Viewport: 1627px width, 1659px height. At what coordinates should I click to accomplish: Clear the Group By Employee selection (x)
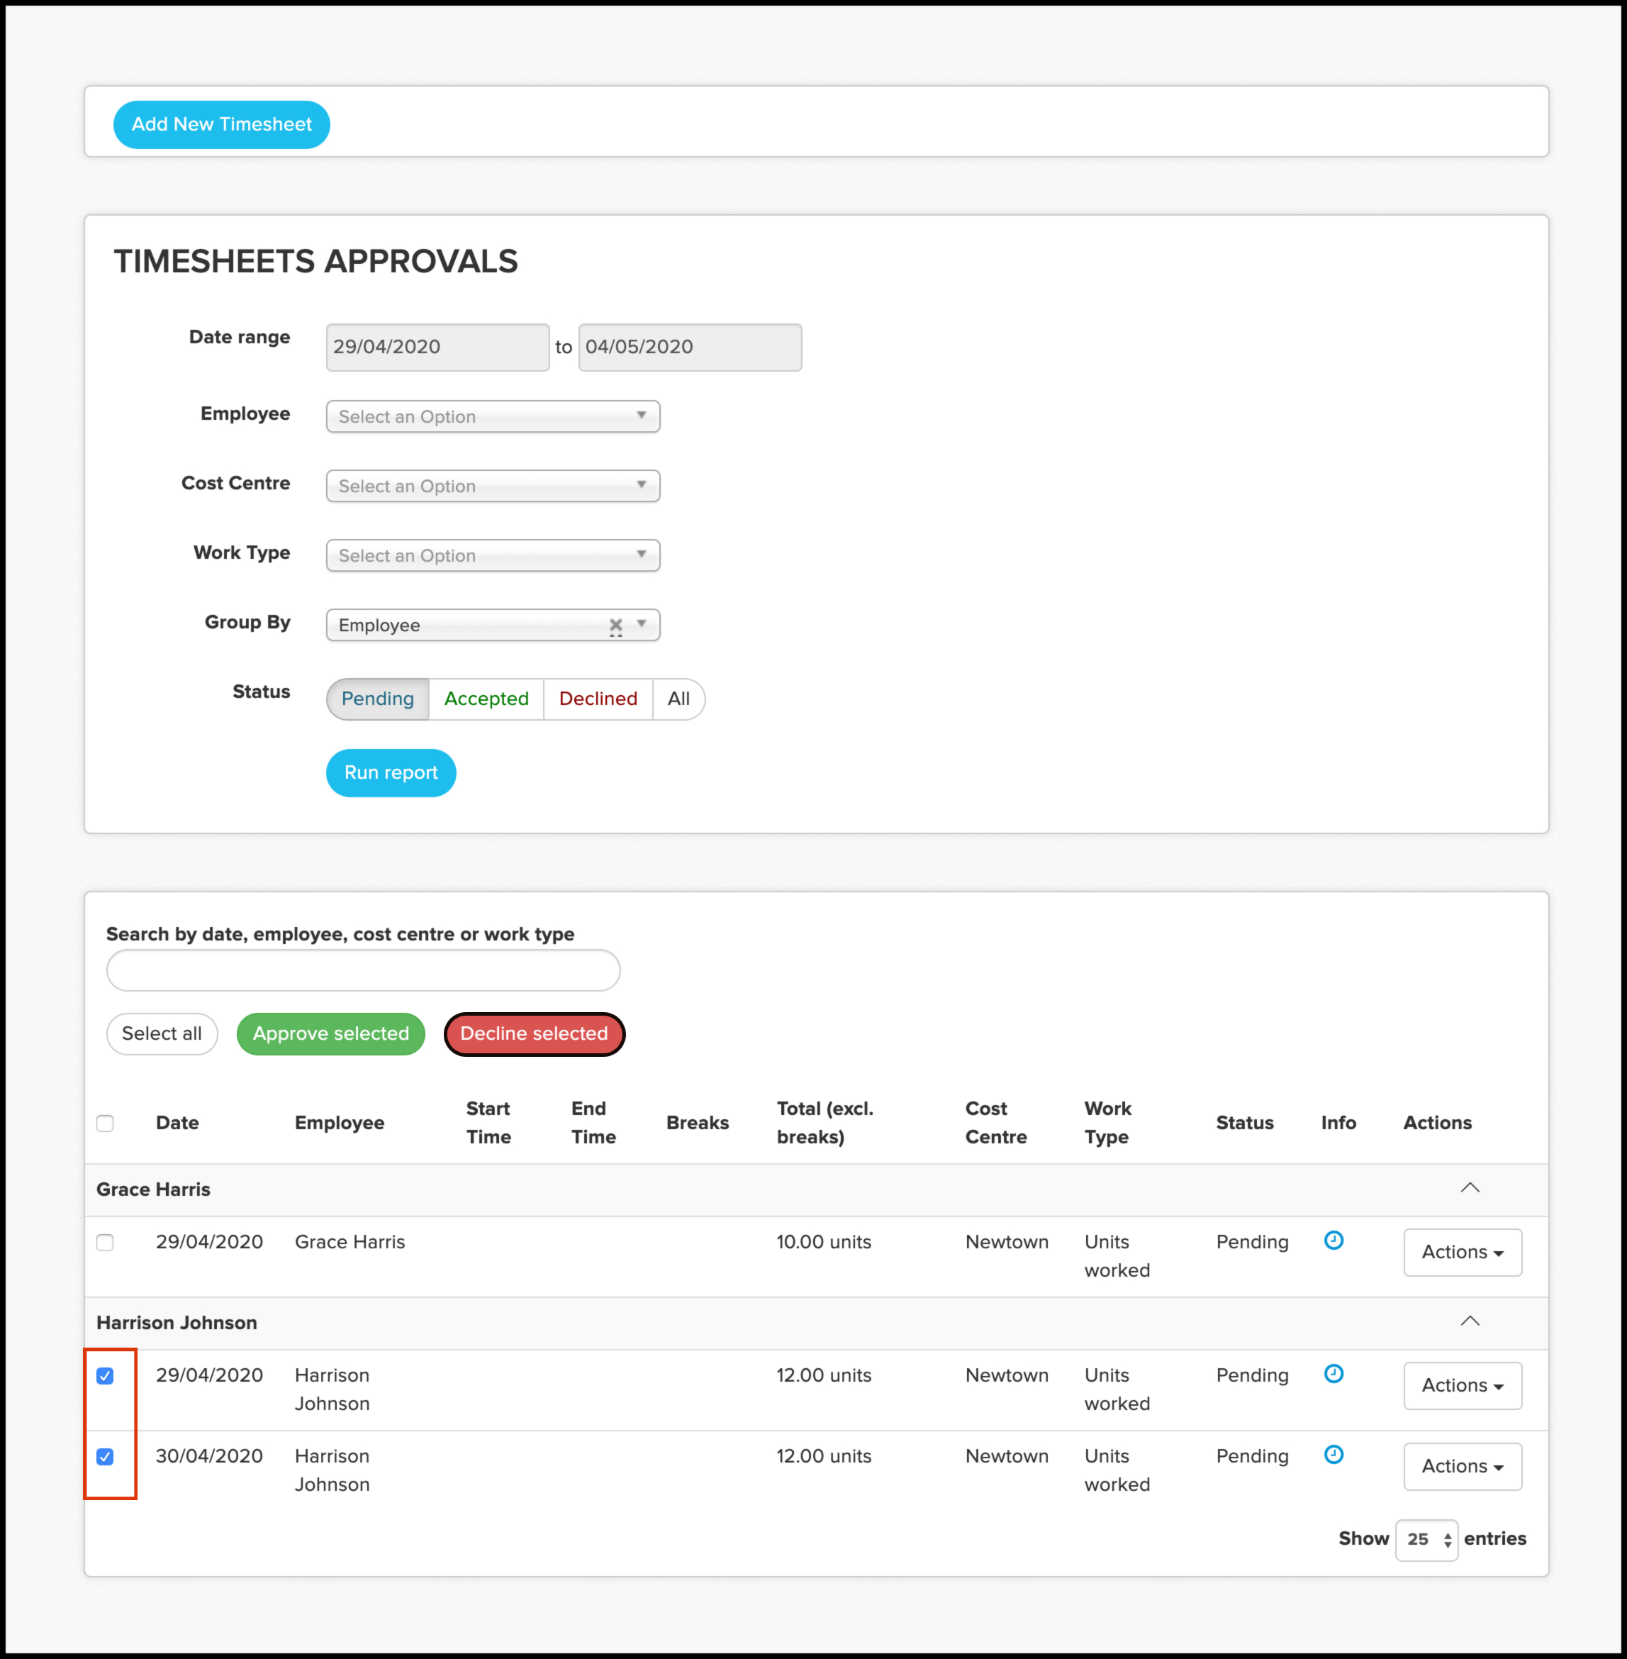click(x=615, y=625)
